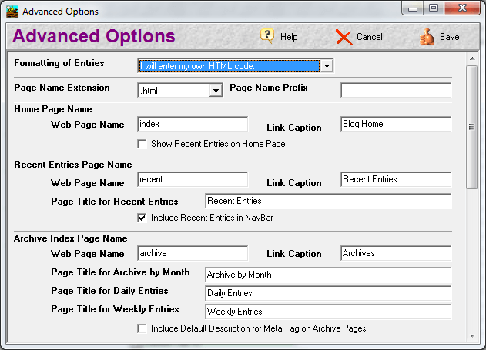This screenshot has height=350, width=486.
Task: Click the Web Page Name field 'recent'
Action: 193,179
